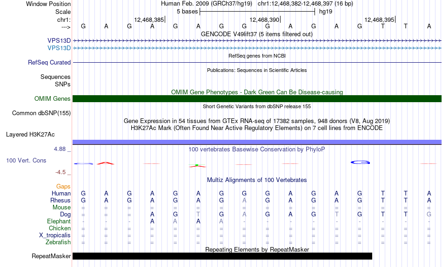Click the blue G conservation logo glyph
Image resolution: width=442 pixels, height=267 pixels.
click(x=360, y=163)
